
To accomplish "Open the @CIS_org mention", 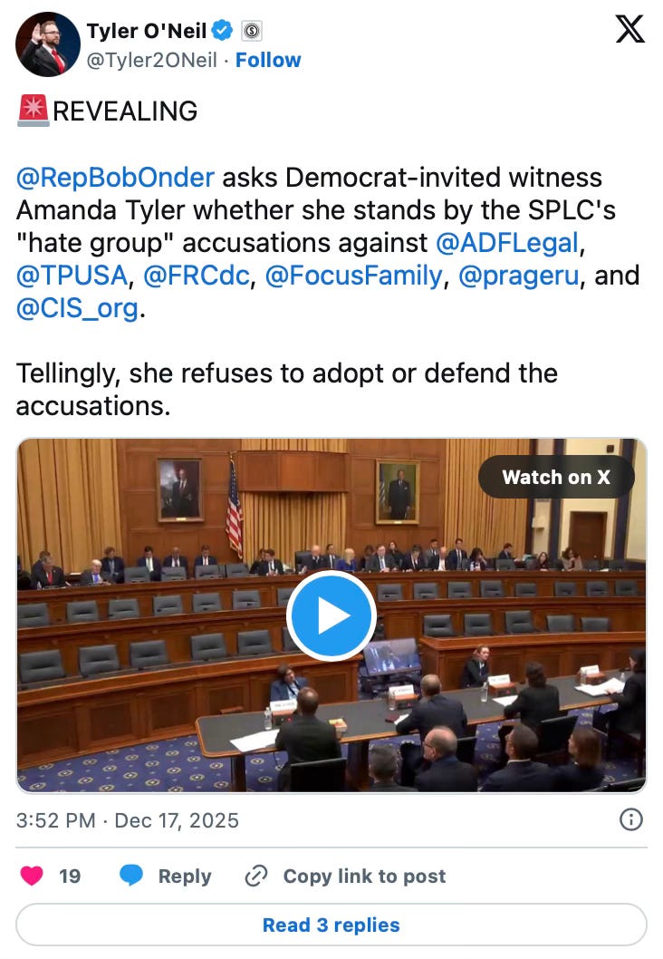I will click(77, 308).
